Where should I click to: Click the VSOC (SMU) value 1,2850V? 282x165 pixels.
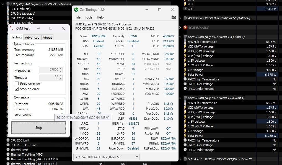click(168, 54)
